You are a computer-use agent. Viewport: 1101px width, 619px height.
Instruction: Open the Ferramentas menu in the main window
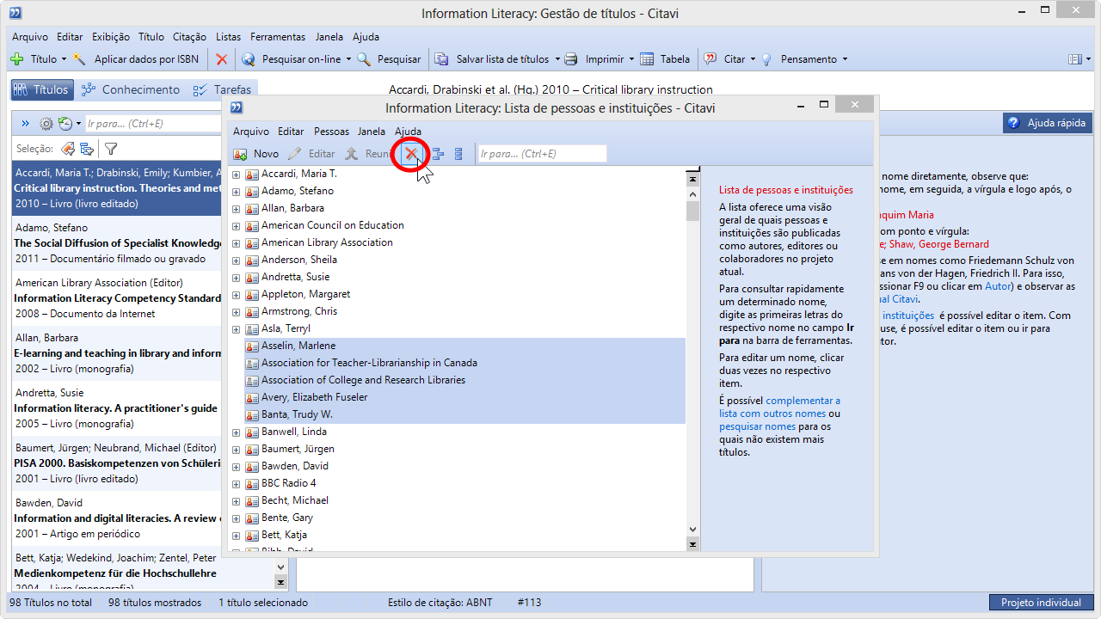(x=278, y=37)
